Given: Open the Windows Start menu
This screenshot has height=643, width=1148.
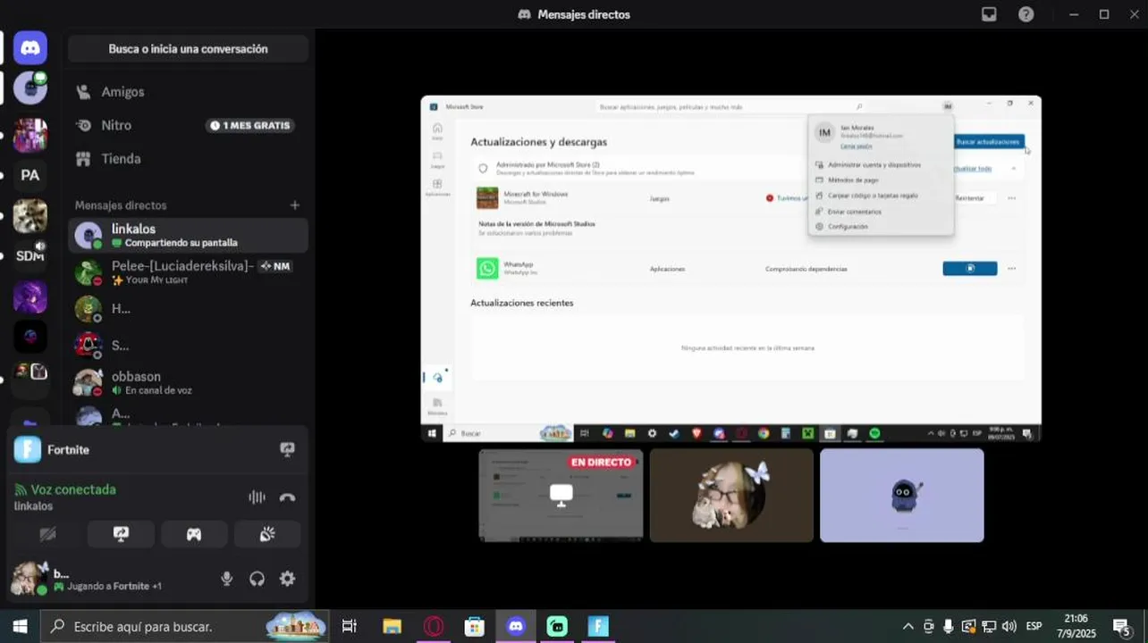Looking at the screenshot, I should (x=20, y=627).
